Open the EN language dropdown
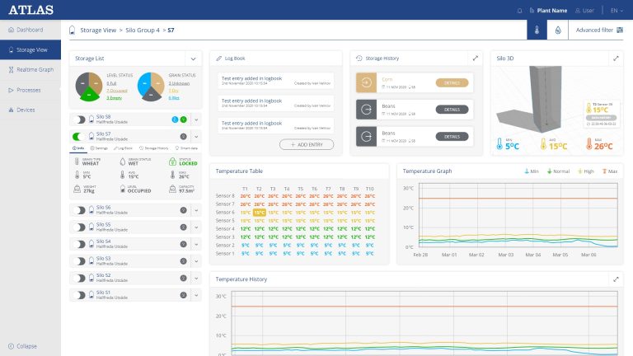 615,11
